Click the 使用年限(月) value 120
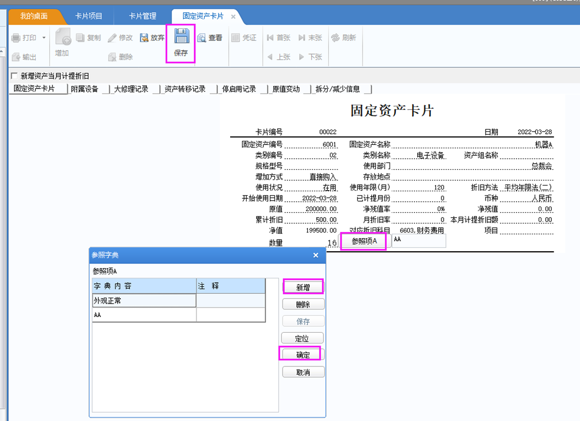The image size is (580, 421). [439, 187]
